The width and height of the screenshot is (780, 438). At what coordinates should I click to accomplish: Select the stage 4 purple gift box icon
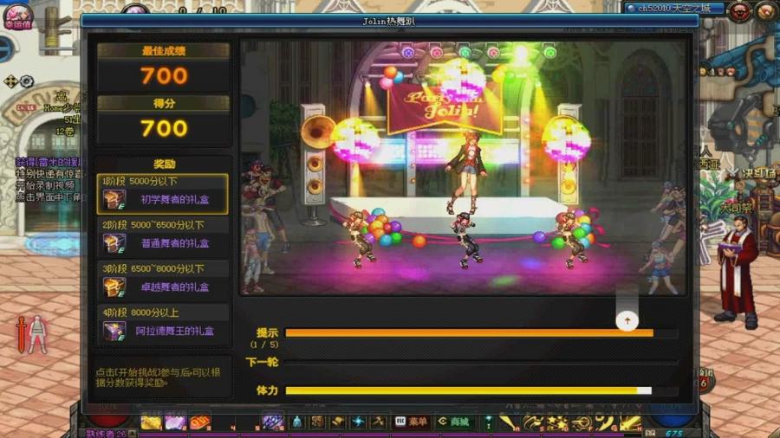[x=114, y=331]
